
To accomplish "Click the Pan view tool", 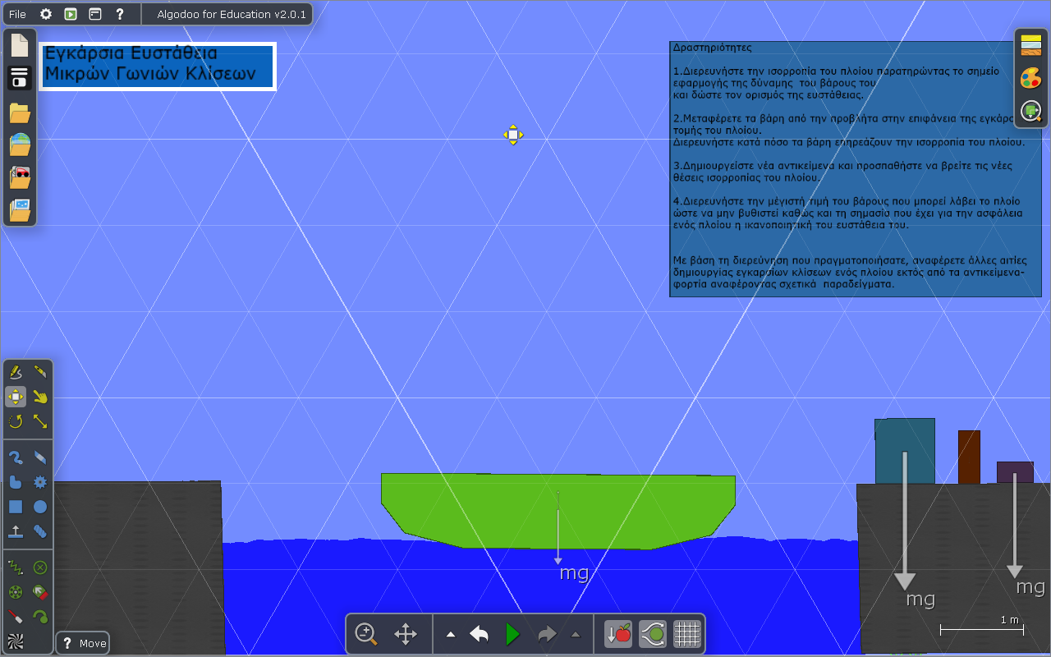I will (x=406, y=634).
